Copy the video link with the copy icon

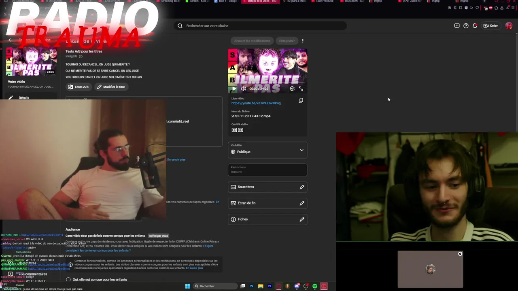(301, 100)
